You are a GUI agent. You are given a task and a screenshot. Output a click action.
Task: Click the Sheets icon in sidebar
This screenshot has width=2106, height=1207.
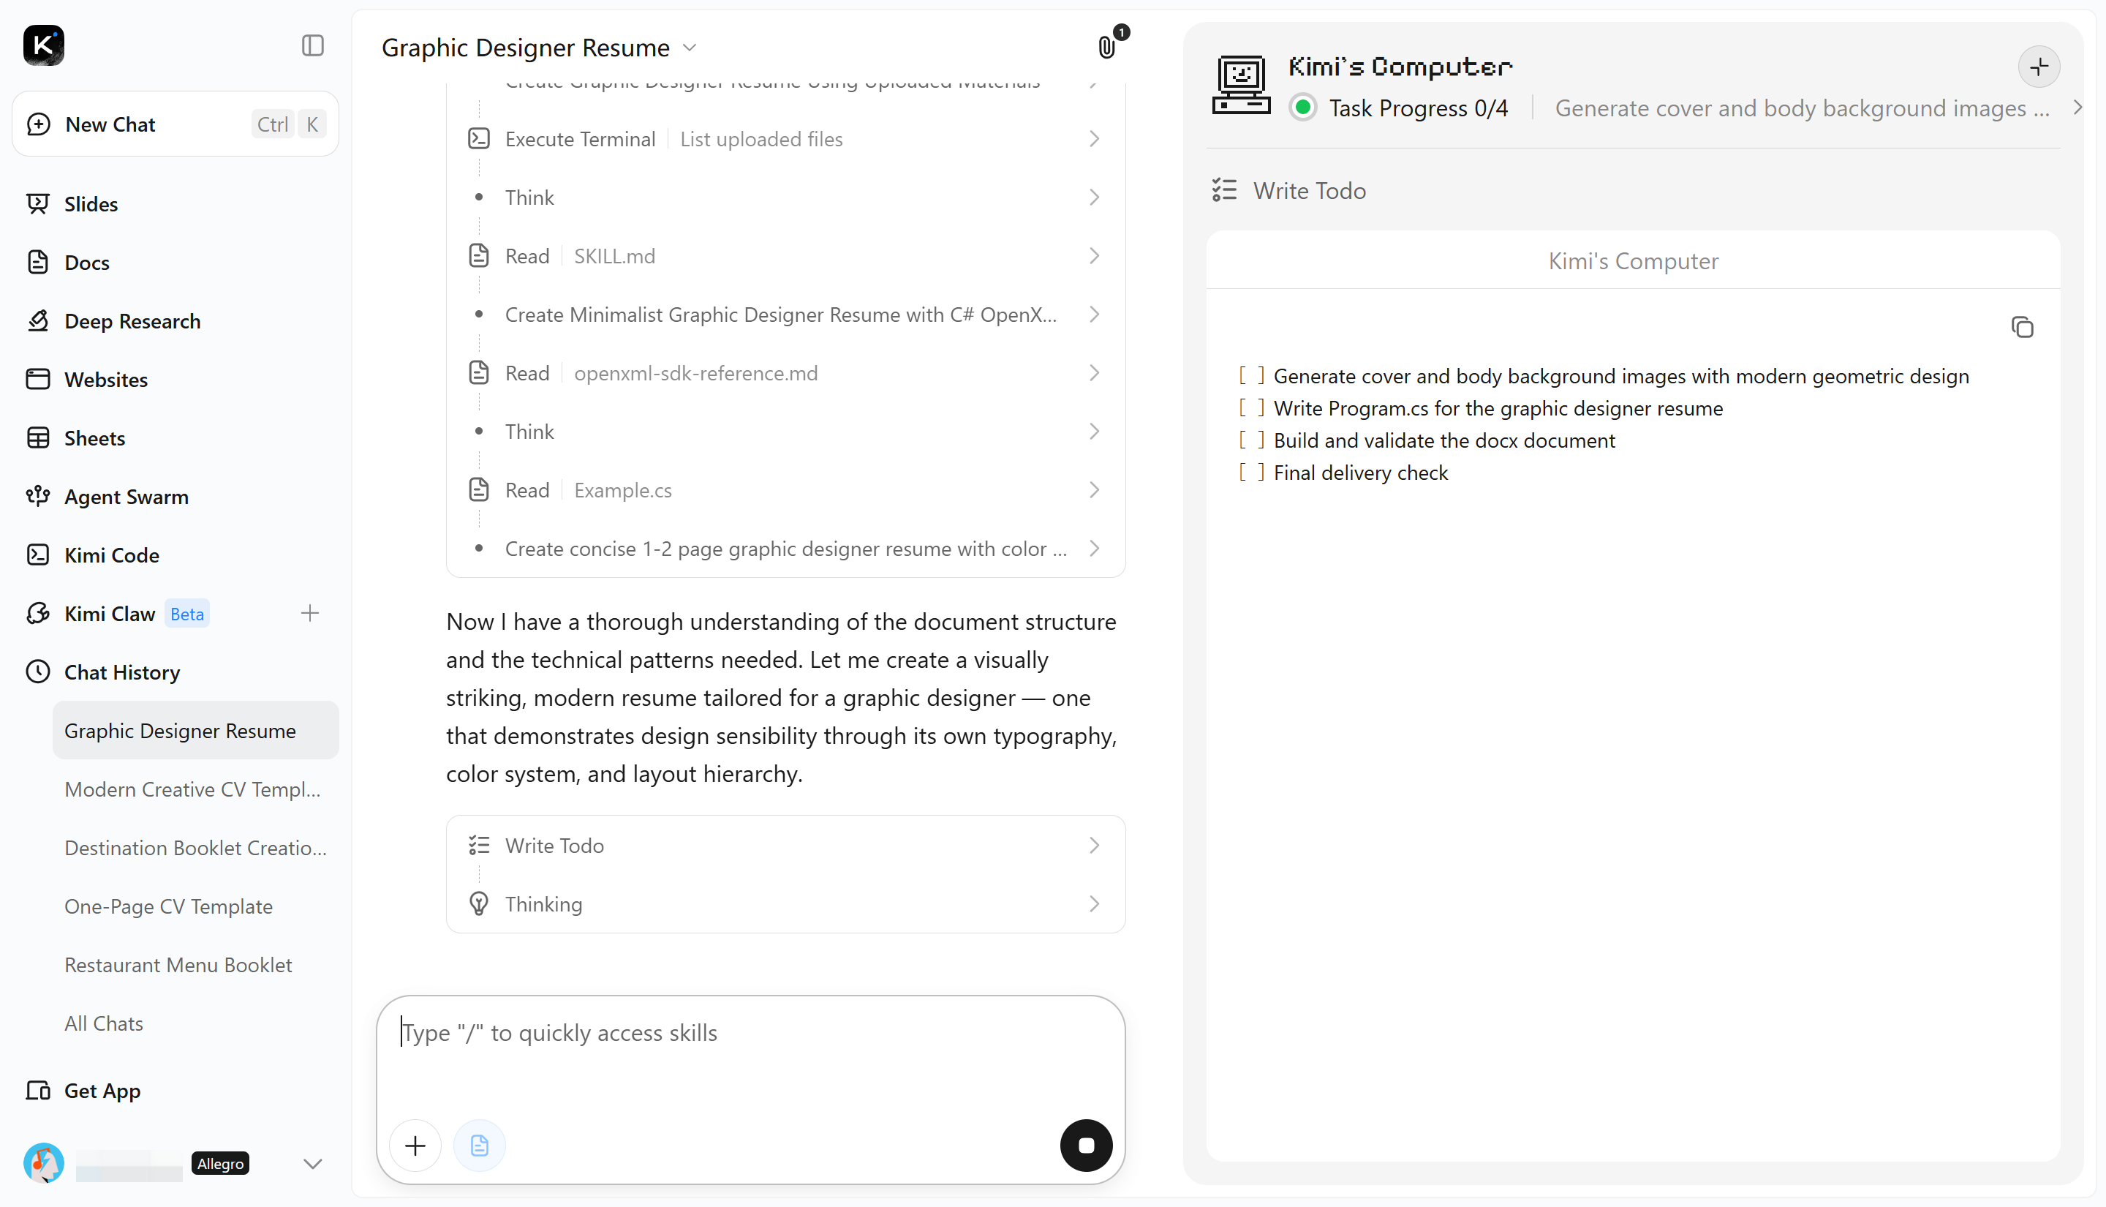coord(38,437)
